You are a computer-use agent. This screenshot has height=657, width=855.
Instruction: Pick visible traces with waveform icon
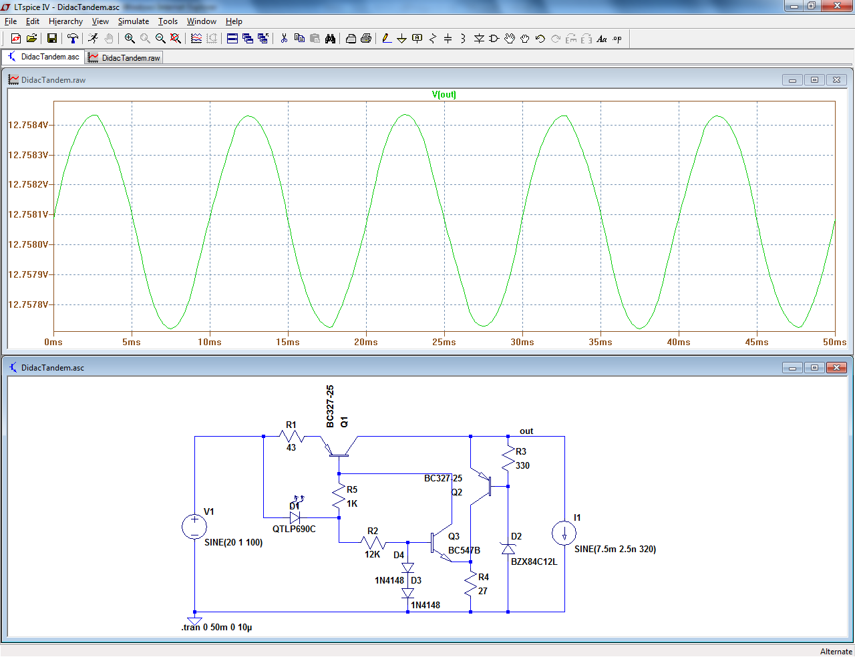196,39
